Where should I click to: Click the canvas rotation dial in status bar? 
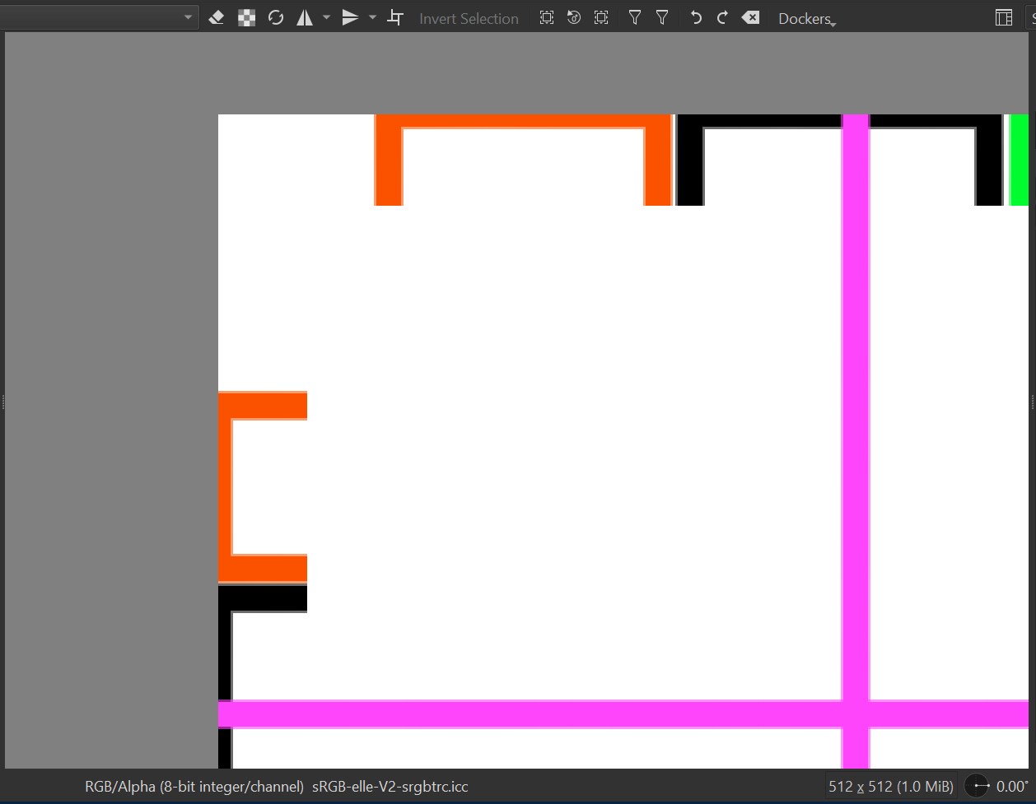(x=977, y=786)
